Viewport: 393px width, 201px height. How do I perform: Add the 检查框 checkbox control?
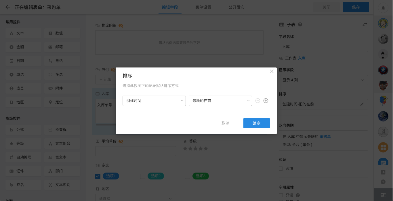click(62, 130)
